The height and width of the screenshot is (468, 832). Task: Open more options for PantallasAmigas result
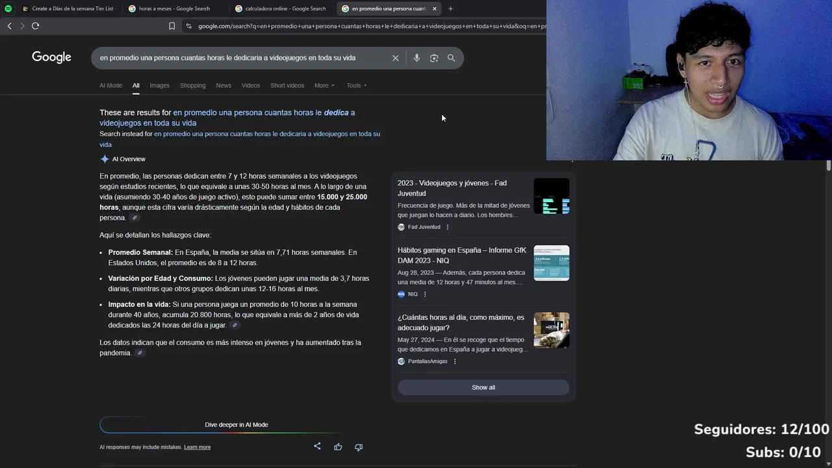(454, 361)
